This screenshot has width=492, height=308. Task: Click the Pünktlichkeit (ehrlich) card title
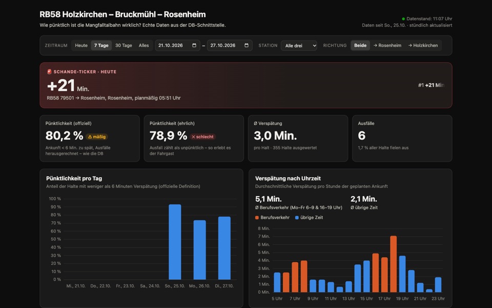[x=172, y=124]
